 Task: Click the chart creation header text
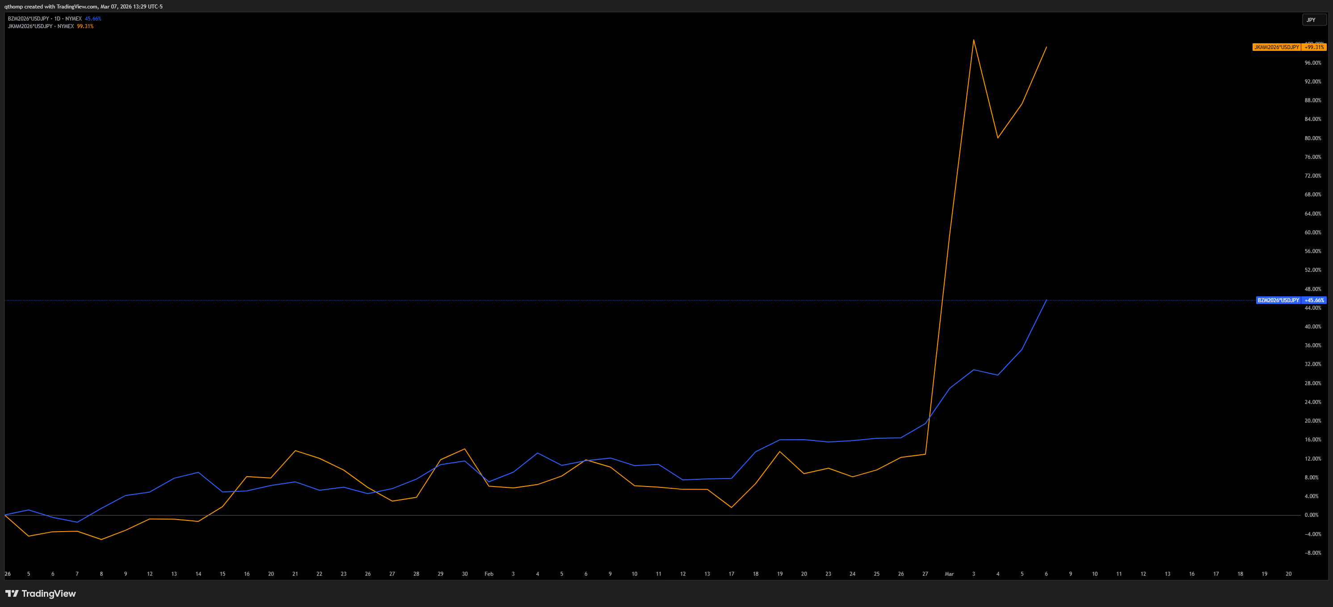[x=83, y=7]
